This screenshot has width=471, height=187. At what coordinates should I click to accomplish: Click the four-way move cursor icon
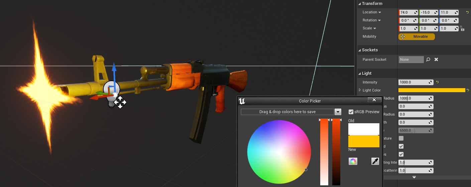click(x=120, y=102)
